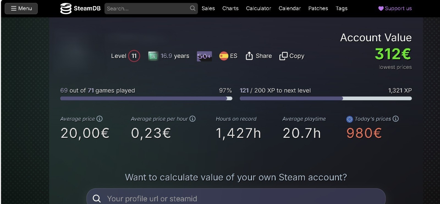The image size is (440, 204).
Task: Click the SteamDB logo icon
Action: (66, 9)
